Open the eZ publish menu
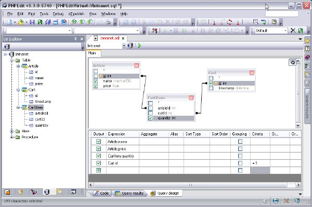 tap(76, 13)
